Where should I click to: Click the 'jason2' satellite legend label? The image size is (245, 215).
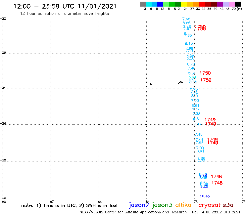coord(139,205)
